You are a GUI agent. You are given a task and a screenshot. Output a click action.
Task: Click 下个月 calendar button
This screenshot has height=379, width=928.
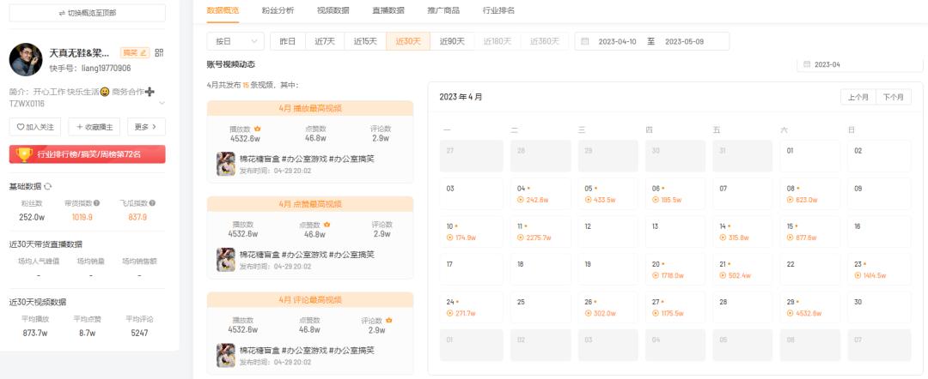894,97
